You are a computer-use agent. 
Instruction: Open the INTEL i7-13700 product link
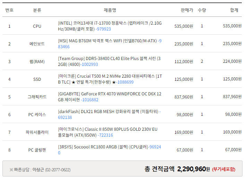click(x=110, y=26)
